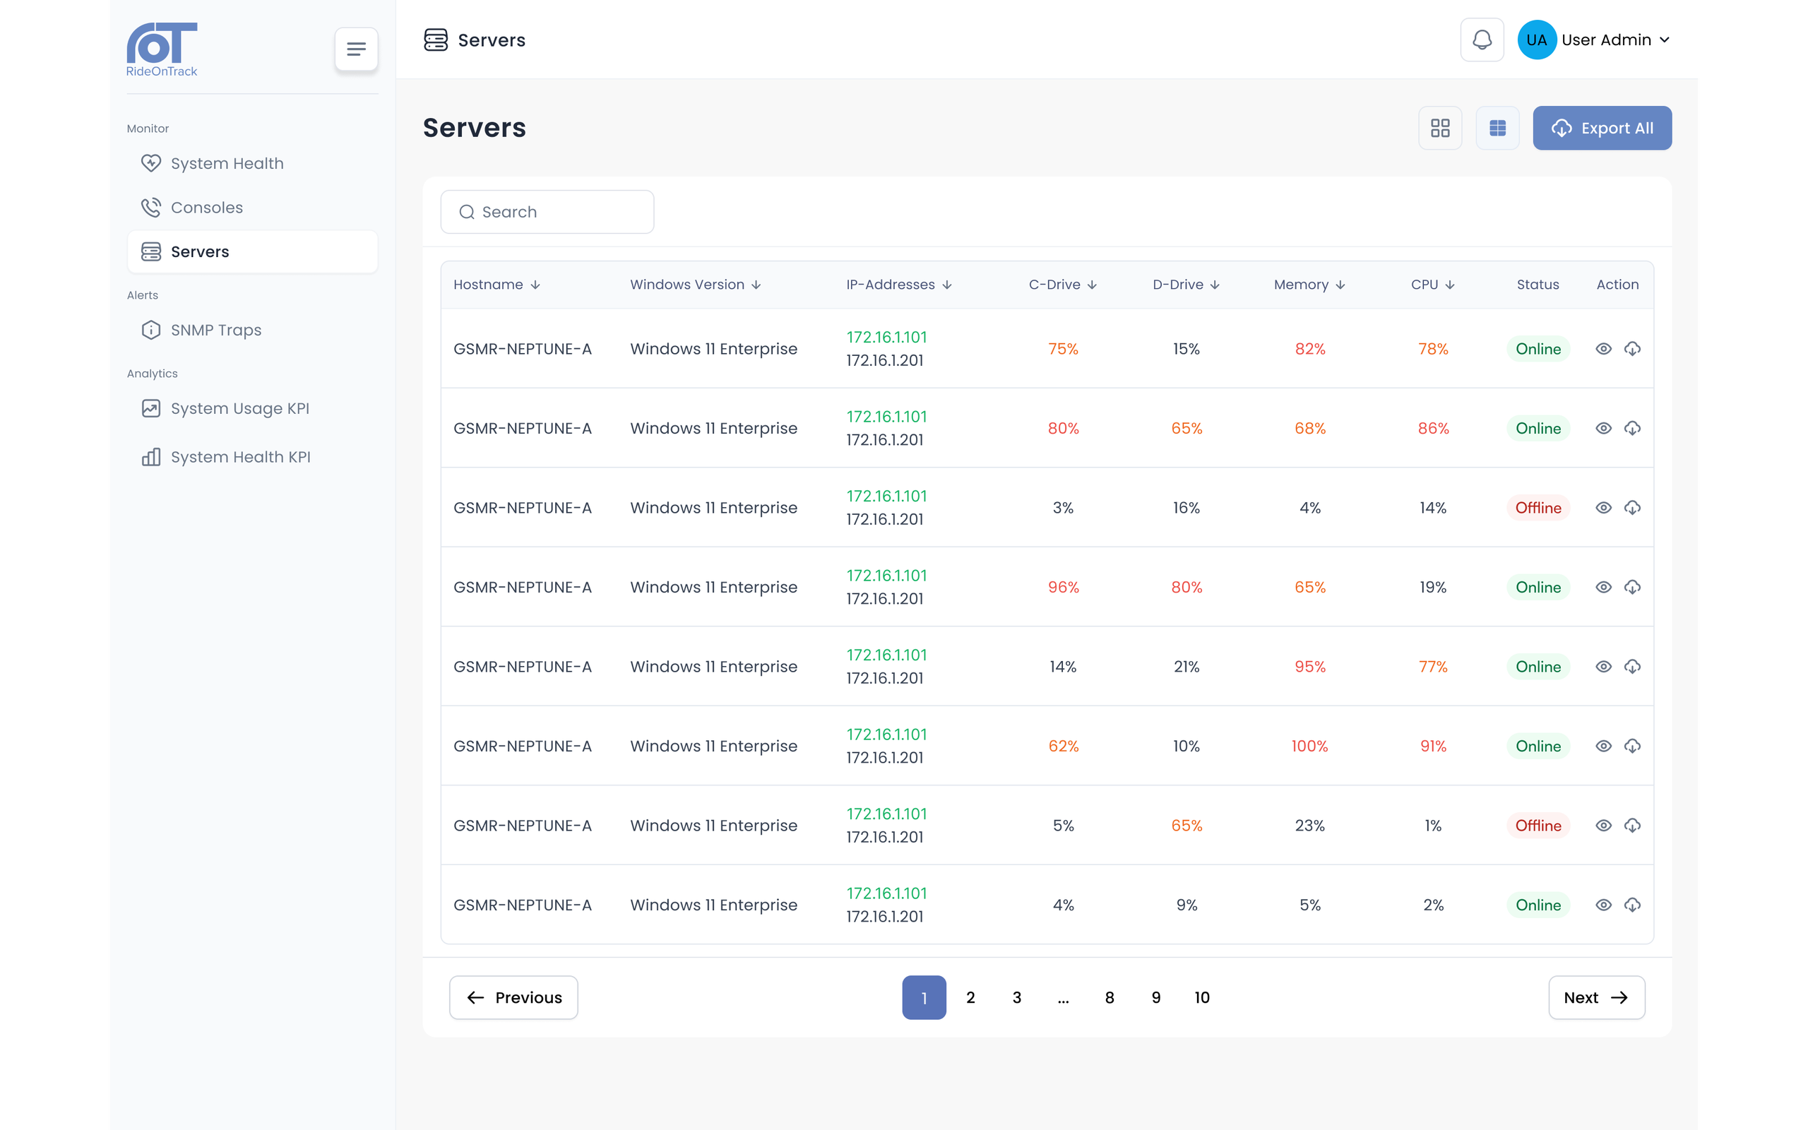Download the row with 95% Memory
The width and height of the screenshot is (1808, 1130).
(x=1632, y=667)
